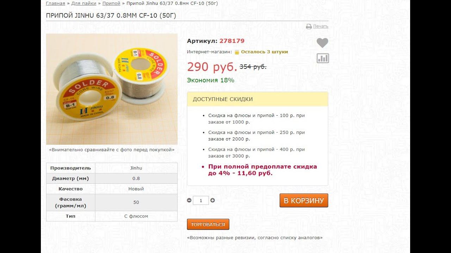Click the ДОСТУПНЫЕ СКИДКИ panel header
This screenshot has width=451, height=253.
click(x=258, y=99)
